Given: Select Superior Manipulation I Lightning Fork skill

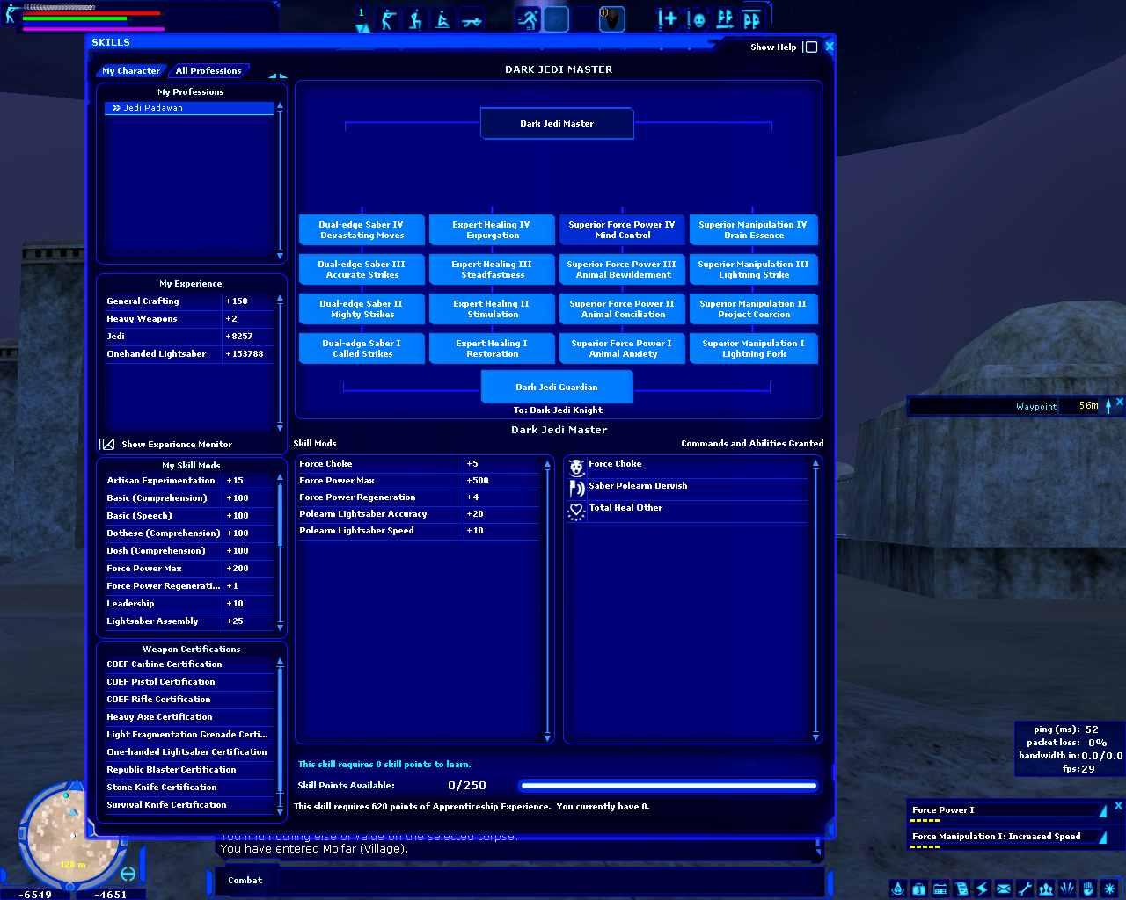Looking at the screenshot, I should (753, 349).
